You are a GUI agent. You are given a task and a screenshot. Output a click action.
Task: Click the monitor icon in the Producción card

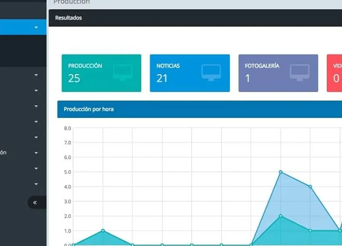coord(123,72)
